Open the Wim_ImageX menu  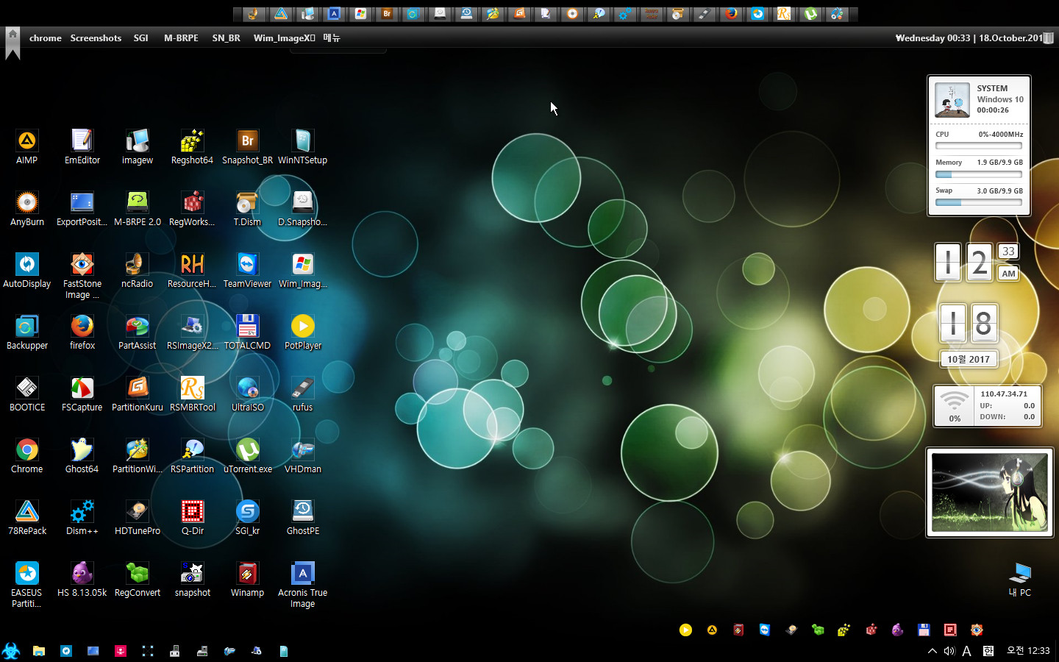coord(285,38)
